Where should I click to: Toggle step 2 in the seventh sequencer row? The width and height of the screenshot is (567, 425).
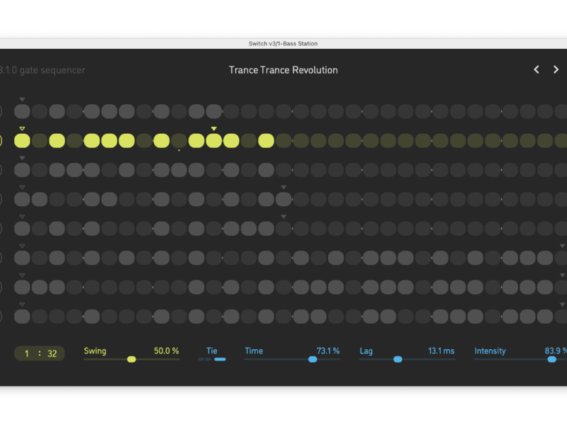point(40,287)
